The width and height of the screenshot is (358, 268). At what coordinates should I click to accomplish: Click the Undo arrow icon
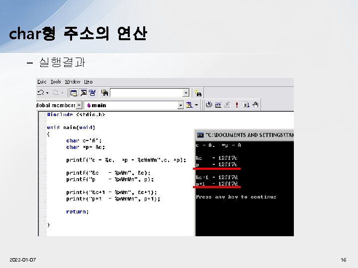coord(41,92)
